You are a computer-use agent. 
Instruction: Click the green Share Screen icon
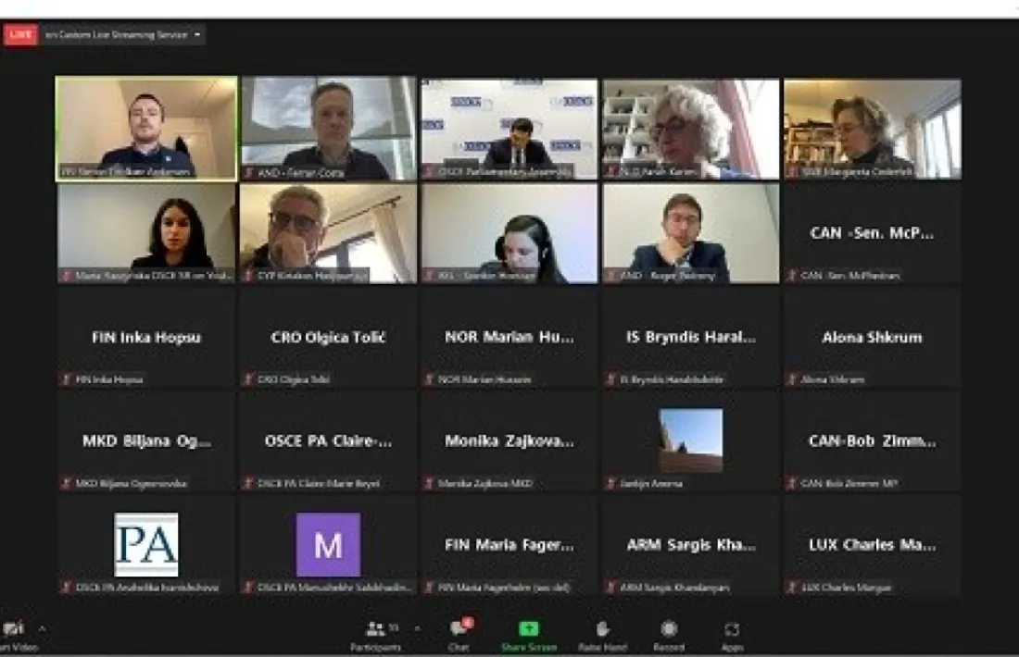pyautogui.click(x=528, y=628)
